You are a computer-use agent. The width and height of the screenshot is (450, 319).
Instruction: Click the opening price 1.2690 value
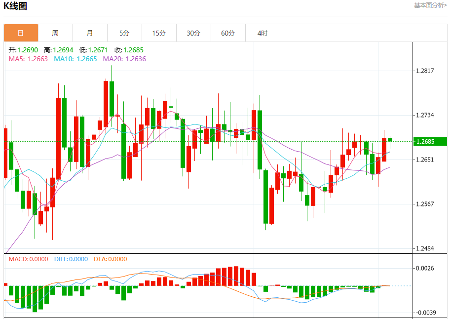pyautogui.click(x=28, y=50)
